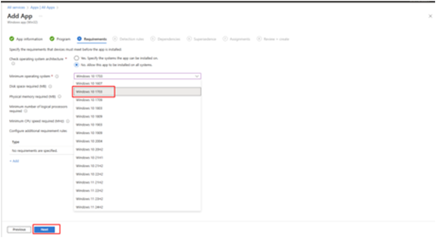Open the ellipsis menu beside Add App
Viewport: 436px width, 238px height.
41,16
